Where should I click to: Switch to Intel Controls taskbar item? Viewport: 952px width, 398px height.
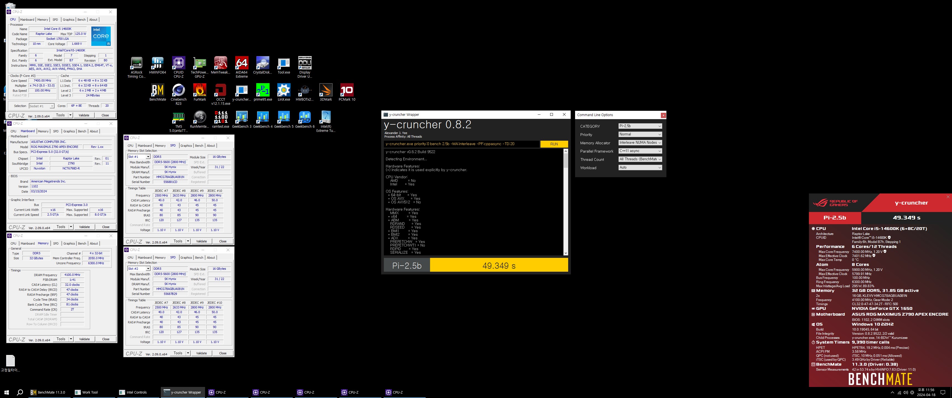pos(138,392)
